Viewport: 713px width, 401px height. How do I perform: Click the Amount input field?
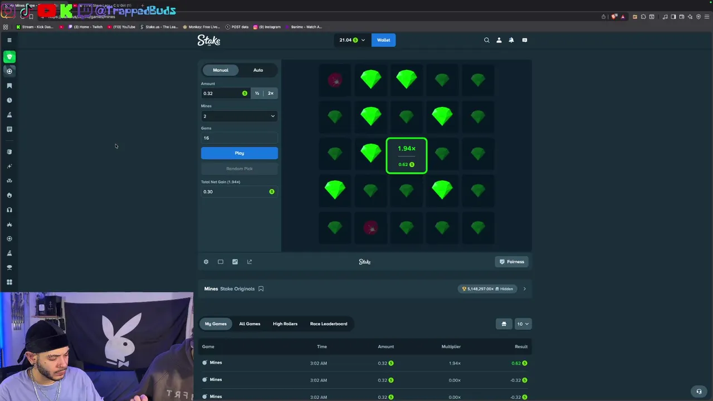[x=225, y=94]
